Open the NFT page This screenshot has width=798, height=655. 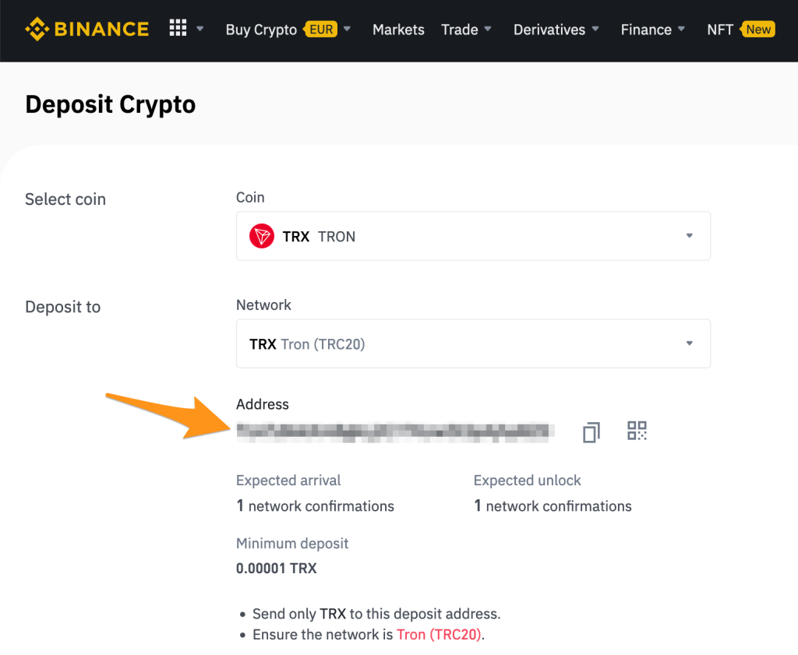pyautogui.click(x=719, y=30)
